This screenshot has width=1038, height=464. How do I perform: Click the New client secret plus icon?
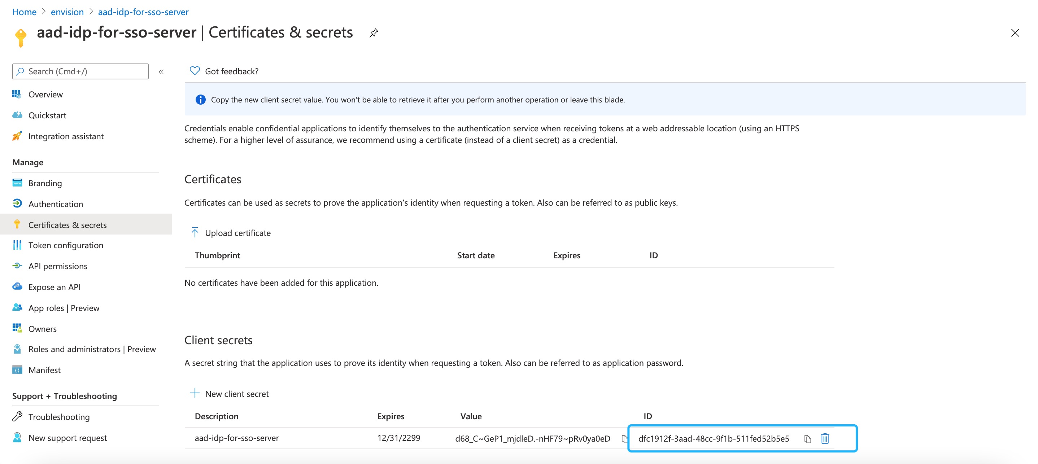[195, 393]
